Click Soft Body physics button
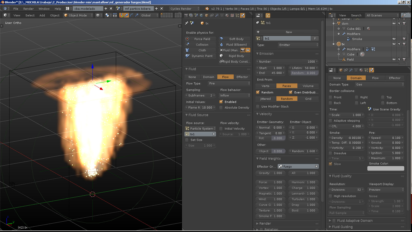Screen dimensions: 412x232 235,39
